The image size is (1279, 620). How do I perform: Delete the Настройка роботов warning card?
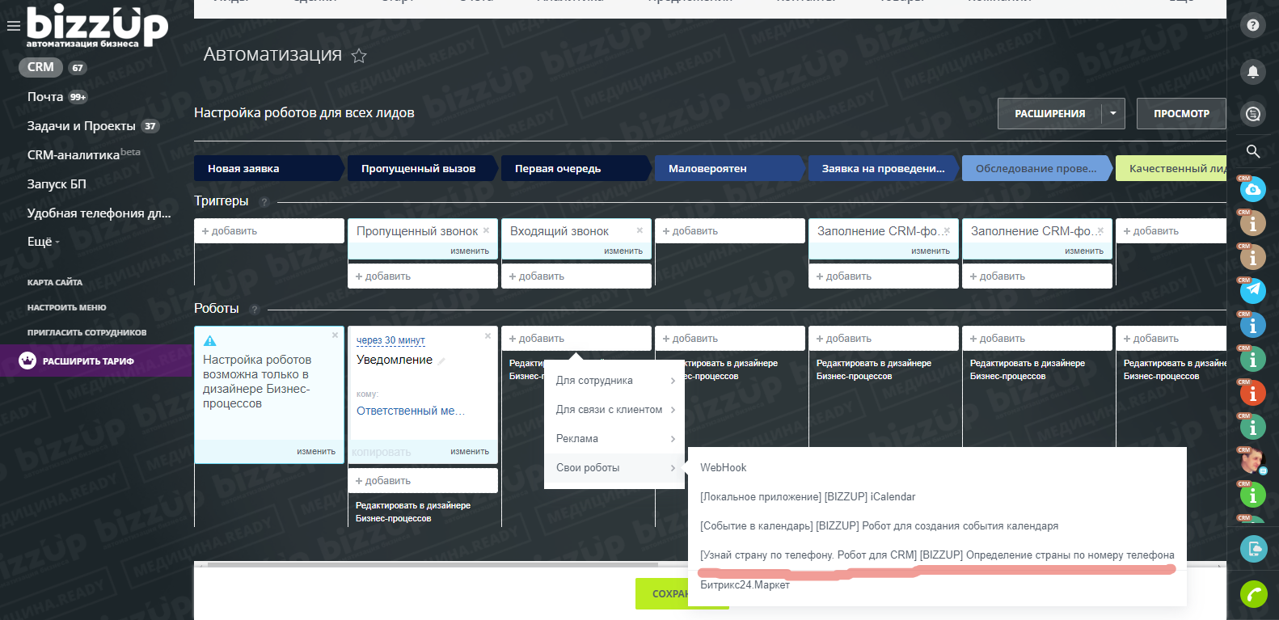tap(335, 335)
